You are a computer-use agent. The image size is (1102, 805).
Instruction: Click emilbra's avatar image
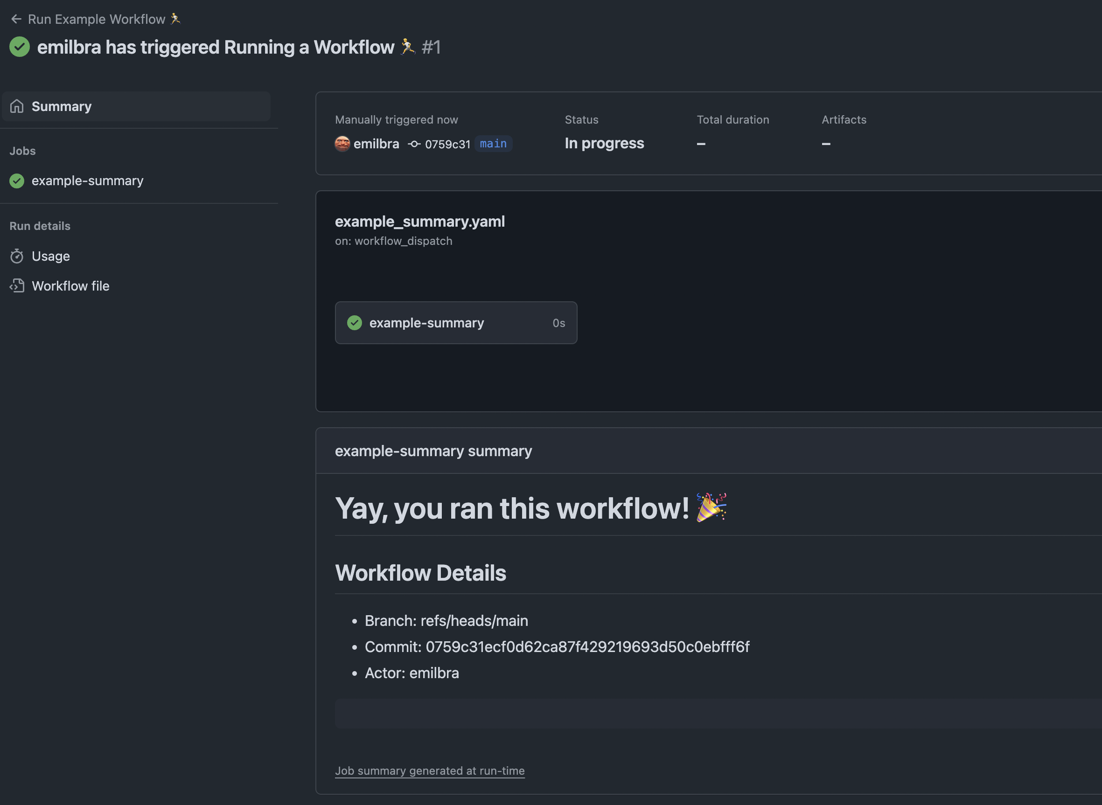click(343, 144)
